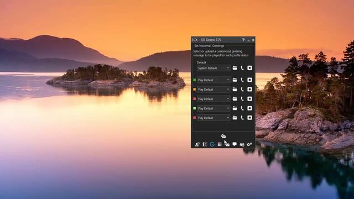Click the record icon in the fourth status row (light green)
Screen dimensions: 354x199
click(249, 108)
